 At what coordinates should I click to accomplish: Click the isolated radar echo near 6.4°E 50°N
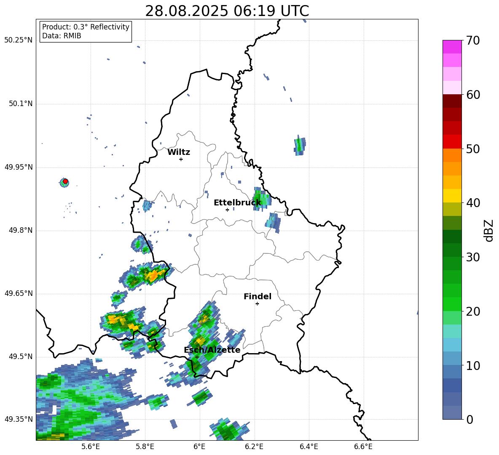click(x=300, y=146)
